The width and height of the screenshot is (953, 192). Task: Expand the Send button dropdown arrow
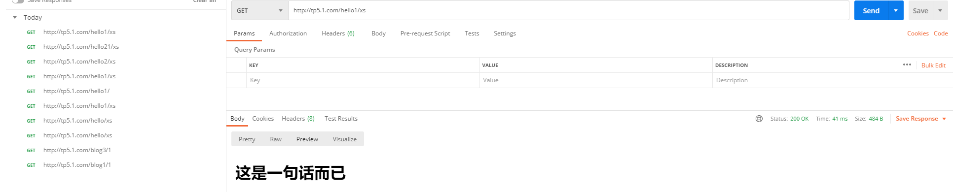click(896, 10)
